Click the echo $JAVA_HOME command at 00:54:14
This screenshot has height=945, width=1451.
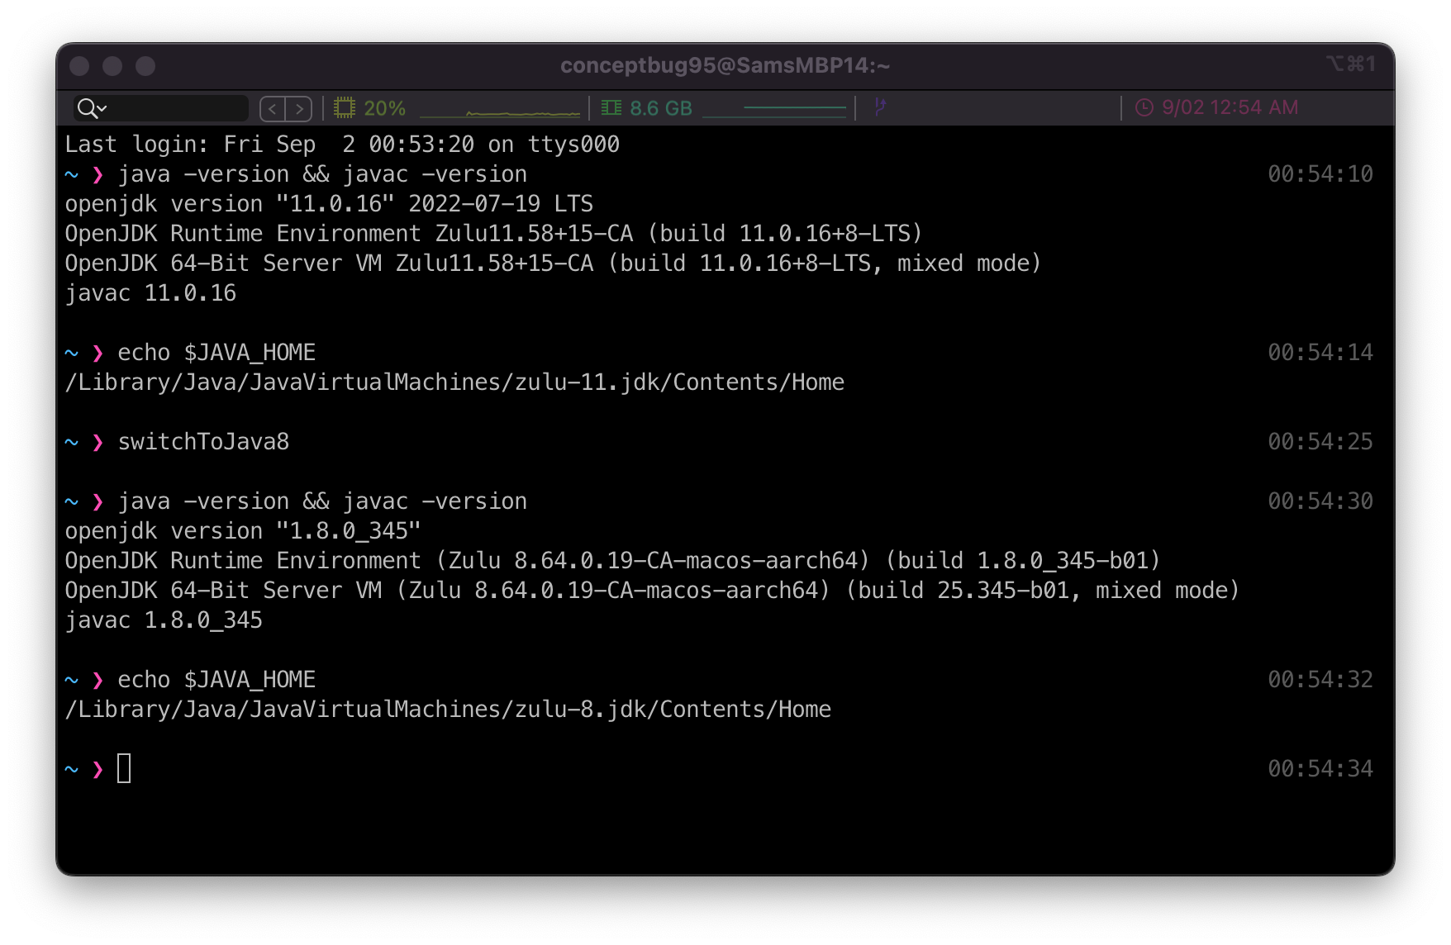216,353
